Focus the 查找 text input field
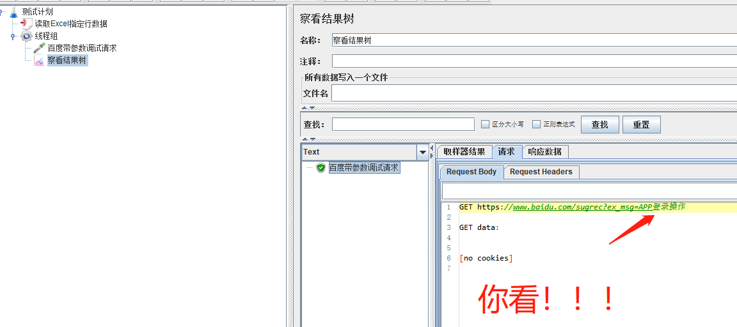 [x=403, y=125]
